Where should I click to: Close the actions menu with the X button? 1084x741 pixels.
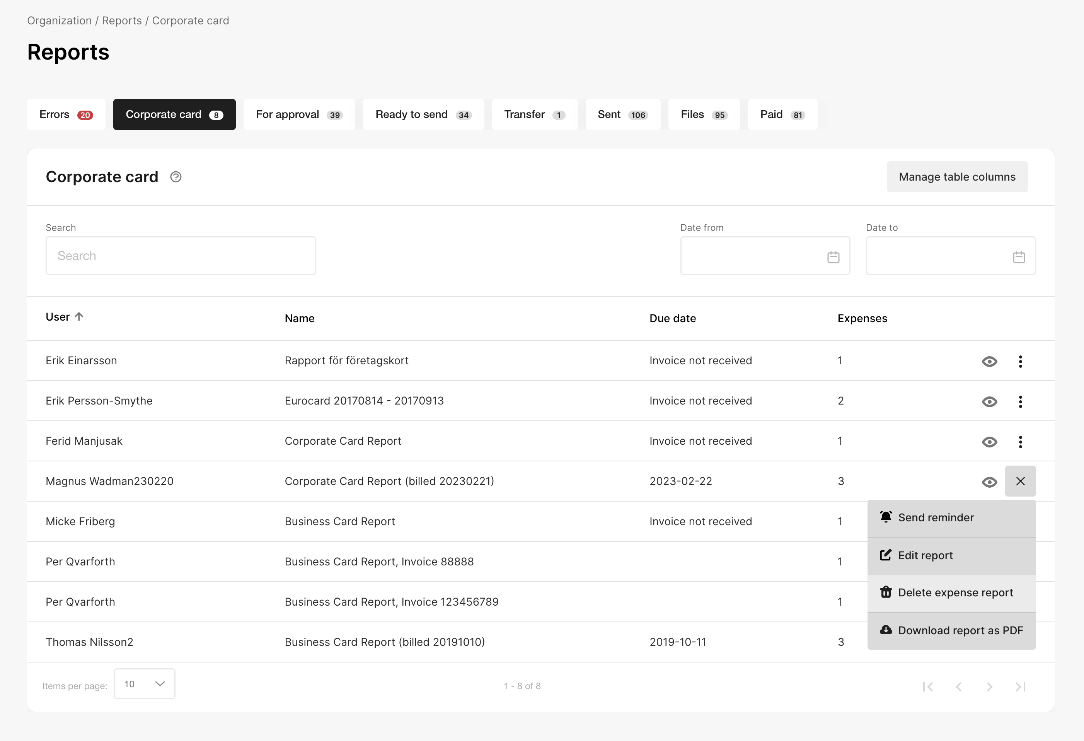1020,481
